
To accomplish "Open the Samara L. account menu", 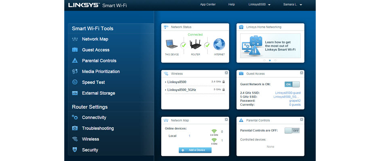I will (x=292, y=4).
